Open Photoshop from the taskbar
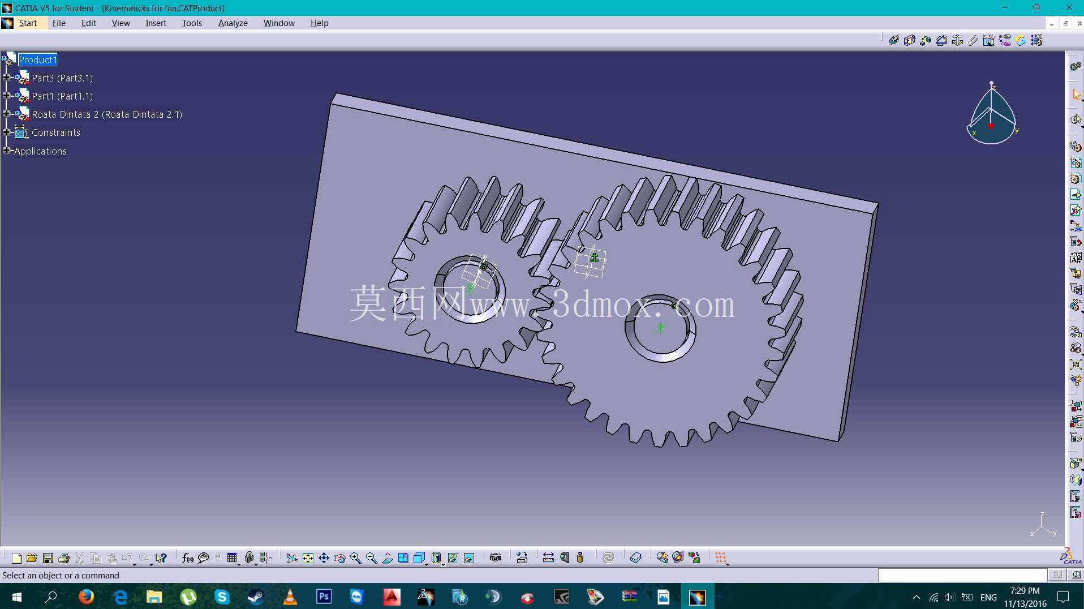The image size is (1084, 609). click(x=324, y=597)
